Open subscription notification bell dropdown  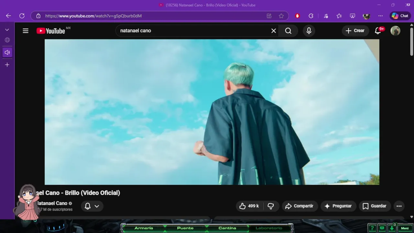pos(92,206)
